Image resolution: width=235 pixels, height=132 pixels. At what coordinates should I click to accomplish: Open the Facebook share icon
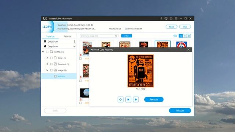pyautogui.click(x=161, y=18)
